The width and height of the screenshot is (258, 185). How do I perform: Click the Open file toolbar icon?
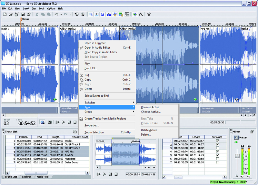(11, 15)
